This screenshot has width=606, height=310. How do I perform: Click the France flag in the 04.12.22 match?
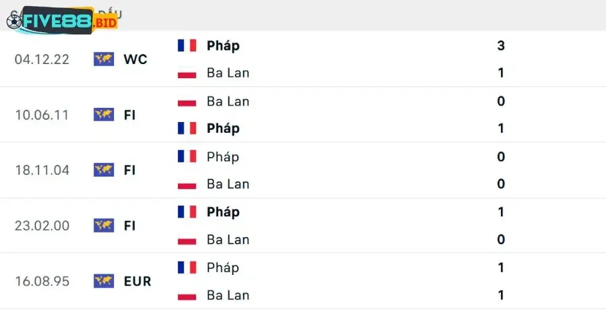click(x=187, y=46)
